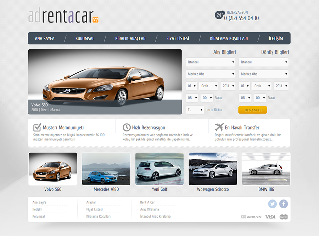Open the KİRALAMA KOŞULLARI navigation item

click(229, 39)
